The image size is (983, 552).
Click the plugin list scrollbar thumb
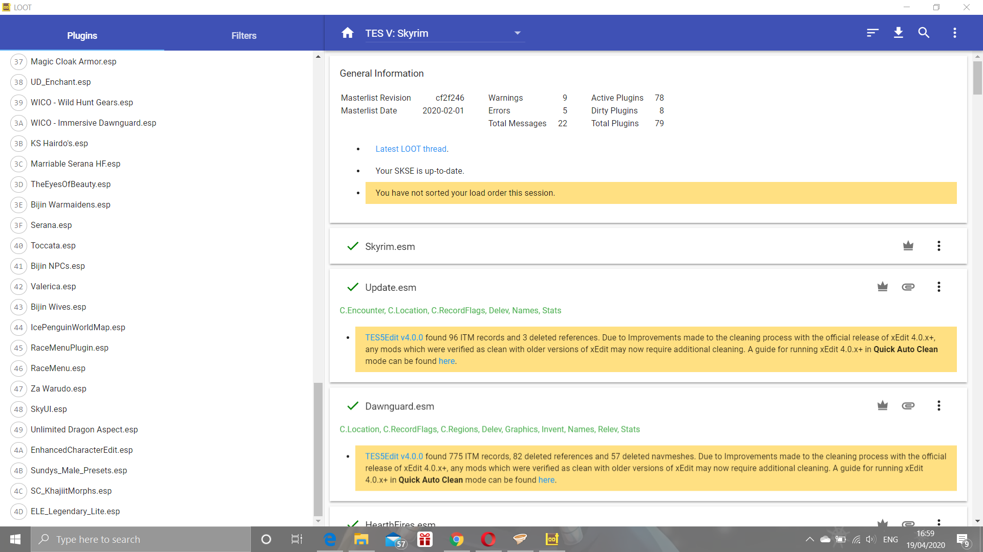click(x=318, y=449)
